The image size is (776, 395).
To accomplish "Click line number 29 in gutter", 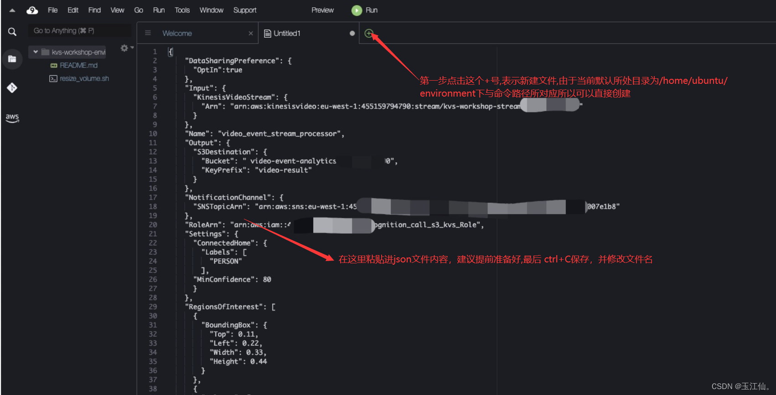I will [153, 307].
